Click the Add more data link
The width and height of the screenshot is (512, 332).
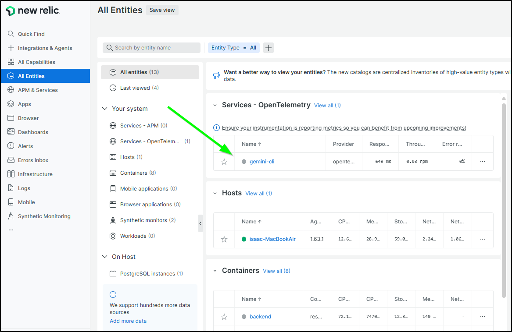click(x=128, y=321)
